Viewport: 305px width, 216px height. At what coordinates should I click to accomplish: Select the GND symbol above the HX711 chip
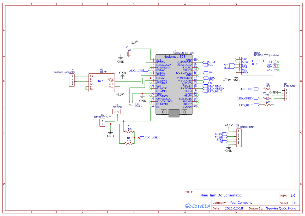pos(123,75)
